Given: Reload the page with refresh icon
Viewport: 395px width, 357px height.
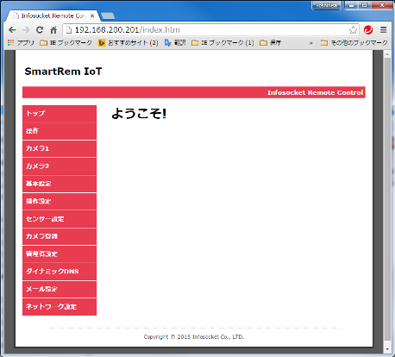Looking at the screenshot, I should tap(40, 30).
